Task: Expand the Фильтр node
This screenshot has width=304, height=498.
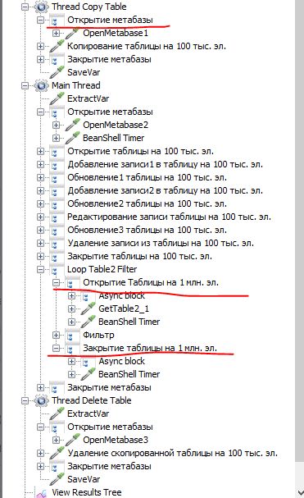Action: coord(56,335)
